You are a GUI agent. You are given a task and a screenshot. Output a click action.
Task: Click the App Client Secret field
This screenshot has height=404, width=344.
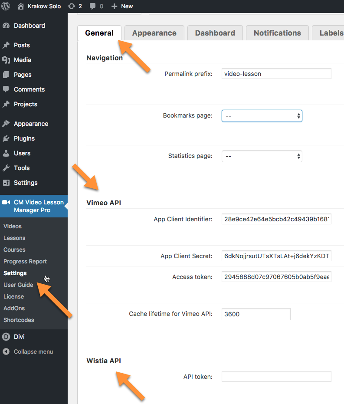click(276, 256)
